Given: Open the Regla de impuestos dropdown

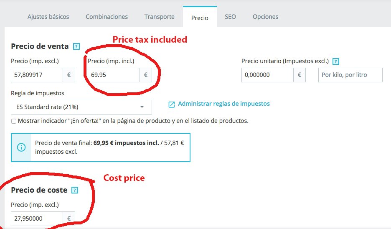Looking at the screenshot, I should click(x=81, y=107).
